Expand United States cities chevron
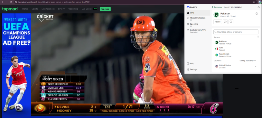This screenshot has width=262, height=118. click(256, 66)
